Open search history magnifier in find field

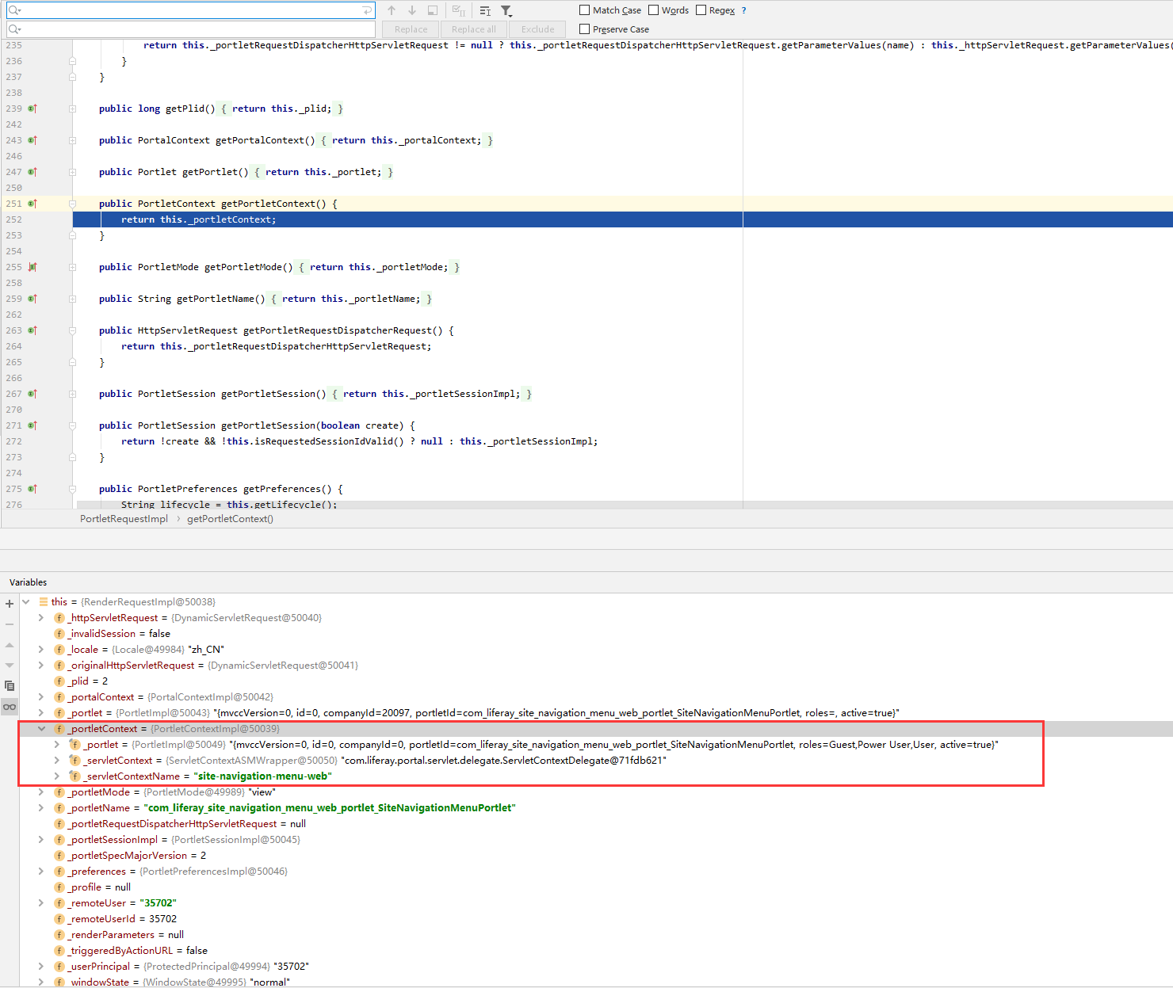14,10
